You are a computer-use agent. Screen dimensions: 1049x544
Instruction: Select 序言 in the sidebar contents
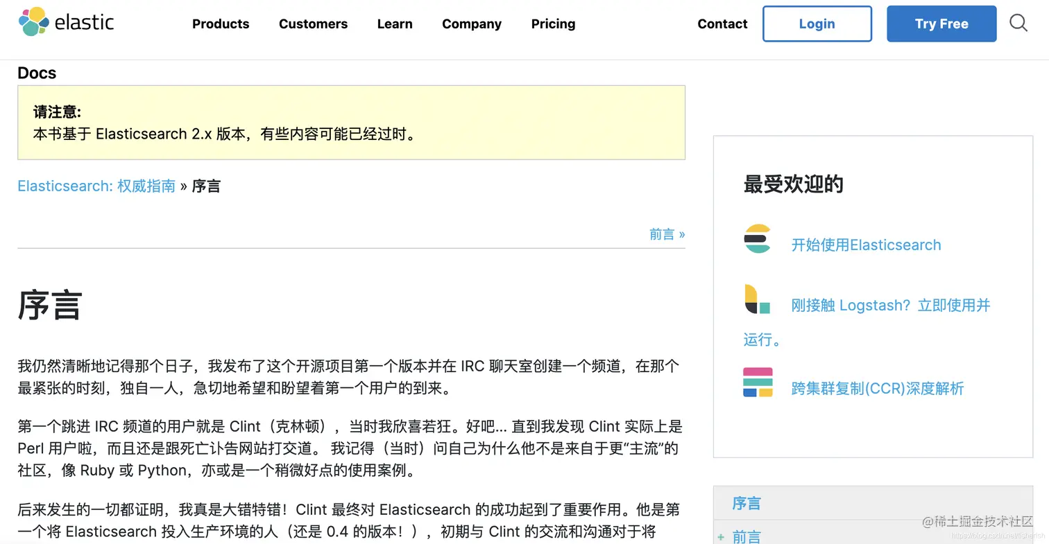tap(747, 504)
